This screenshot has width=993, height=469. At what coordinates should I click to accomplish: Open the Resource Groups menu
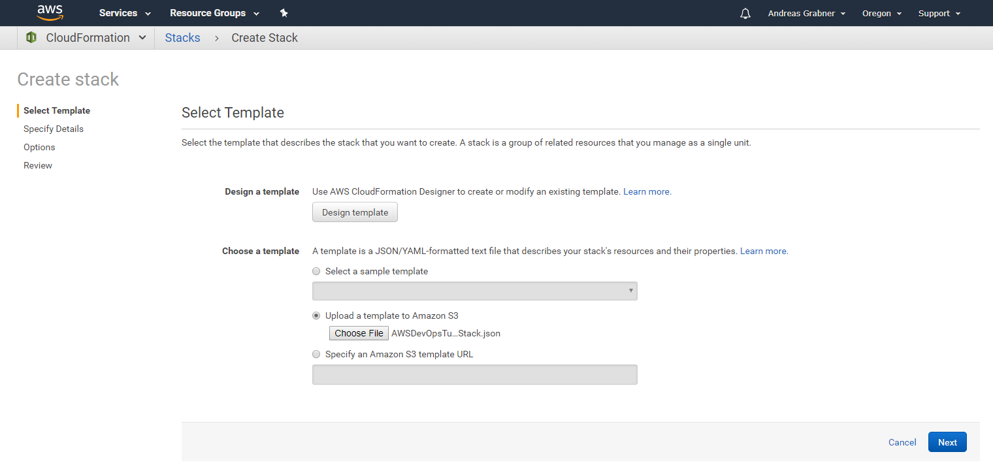tap(214, 13)
